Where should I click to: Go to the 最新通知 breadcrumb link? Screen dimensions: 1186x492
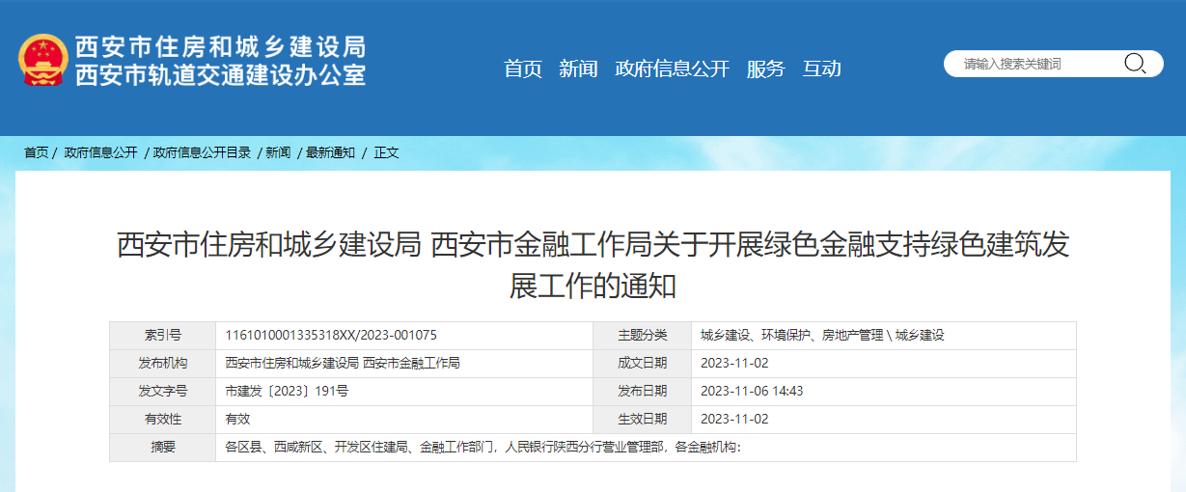tap(330, 152)
